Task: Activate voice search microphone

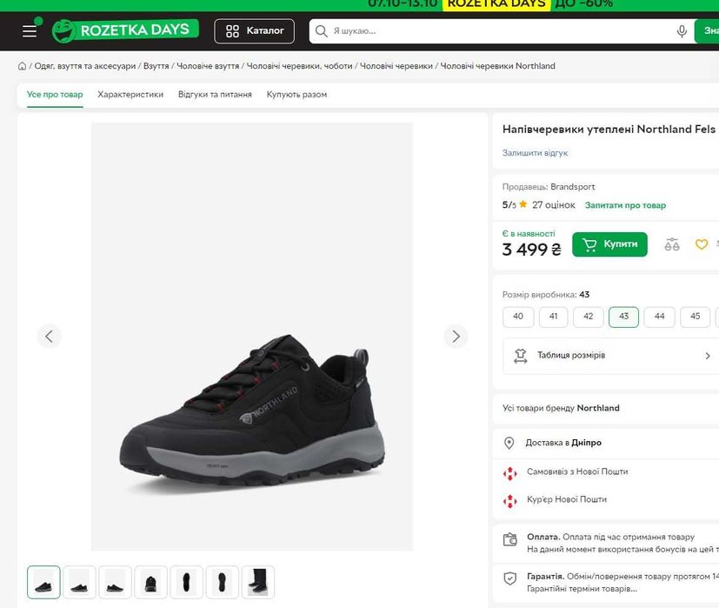Action: click(x=682, y=31)
